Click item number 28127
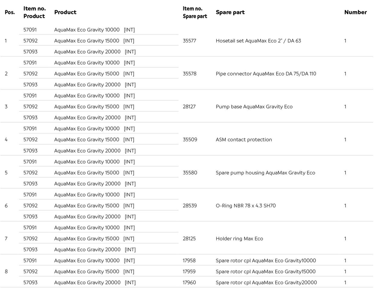The height and width of the screenshot is (290, 374). point(189,107)
